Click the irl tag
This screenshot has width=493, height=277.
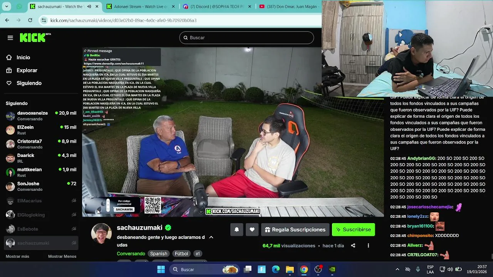click(198, 254)
